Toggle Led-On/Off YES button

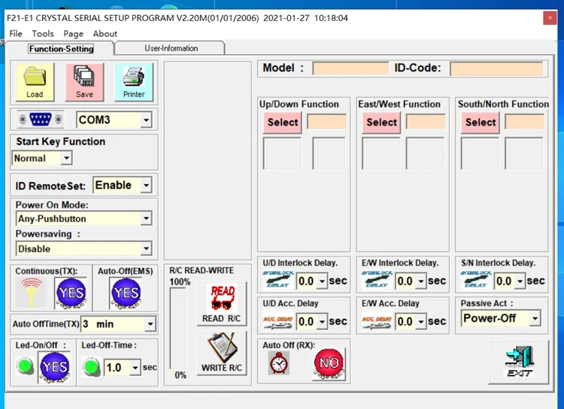click(x=55, y=367)
